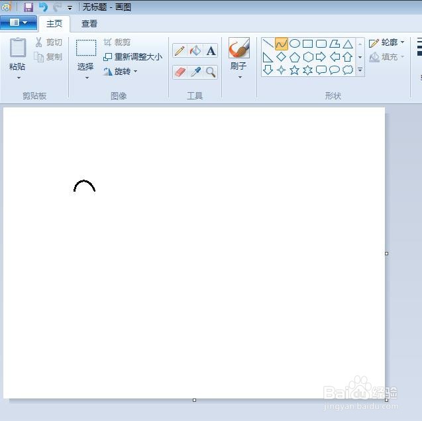Image resolution: width=422 pixels, height=421 pixels.
Task: Expand the 刷子 brushes dropdown arrow
Action: click(x=240, y=78)
